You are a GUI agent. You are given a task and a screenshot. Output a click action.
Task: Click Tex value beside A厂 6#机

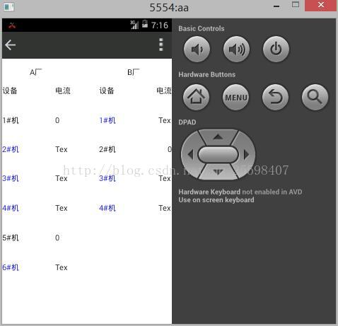(62, 267)
